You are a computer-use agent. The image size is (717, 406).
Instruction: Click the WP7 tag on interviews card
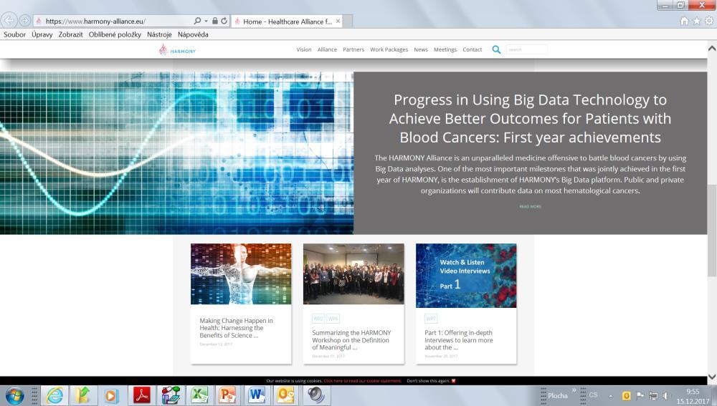(431, 319)
